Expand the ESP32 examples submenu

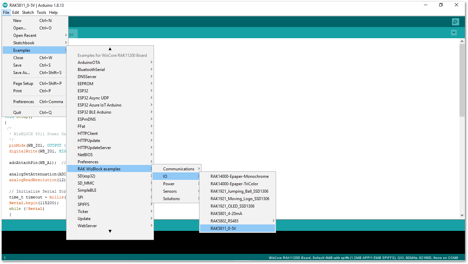110,91
